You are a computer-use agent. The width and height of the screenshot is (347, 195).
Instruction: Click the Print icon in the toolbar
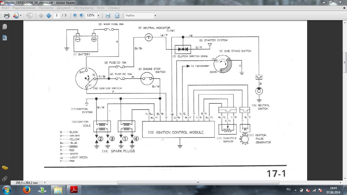7,15
